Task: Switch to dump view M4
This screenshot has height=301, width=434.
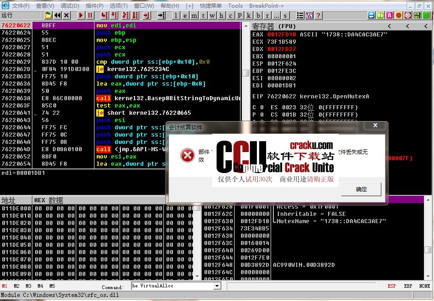Action: pyautogui.click(x=41, y=286)
